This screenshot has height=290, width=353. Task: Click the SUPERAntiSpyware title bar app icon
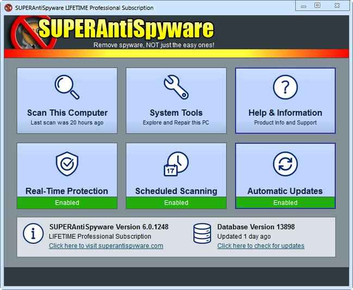pyautogui.click(x=8, y=8)
